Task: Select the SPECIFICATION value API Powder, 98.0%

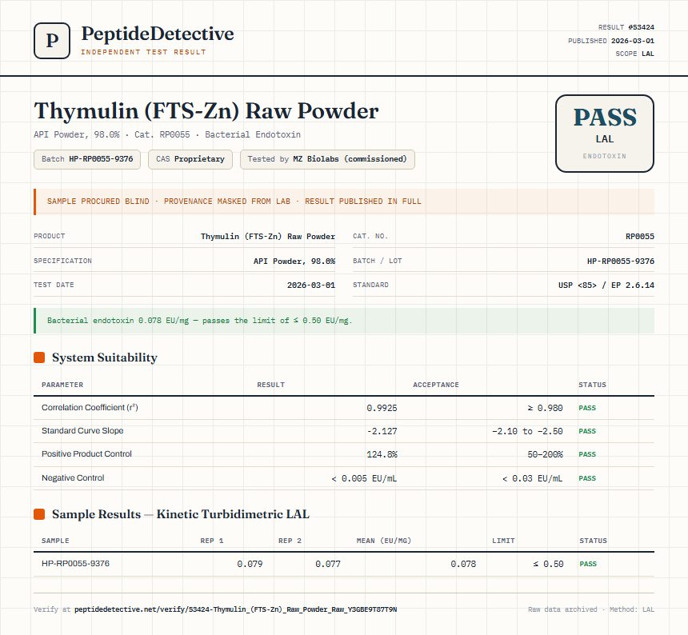Action: click(294, 261)
